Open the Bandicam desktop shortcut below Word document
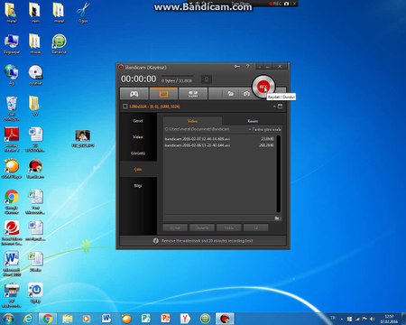This screenshot has width=406, height=325. tap(35, 169)
